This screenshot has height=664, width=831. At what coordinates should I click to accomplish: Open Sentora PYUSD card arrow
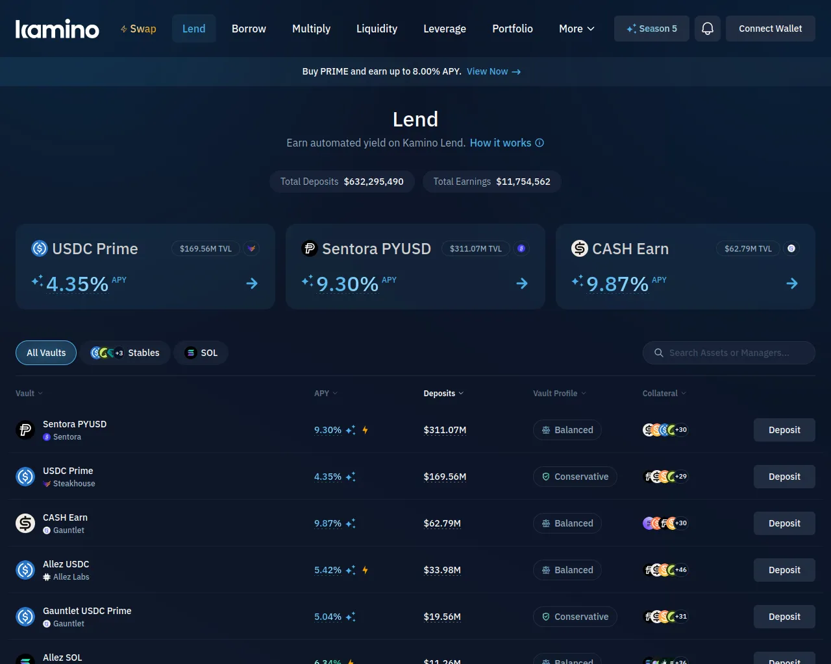[x=522, y=283]
